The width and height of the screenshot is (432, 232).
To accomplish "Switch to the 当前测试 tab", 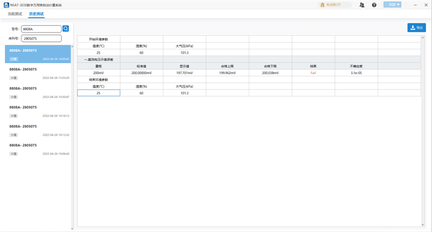I will tap(15, 14).
